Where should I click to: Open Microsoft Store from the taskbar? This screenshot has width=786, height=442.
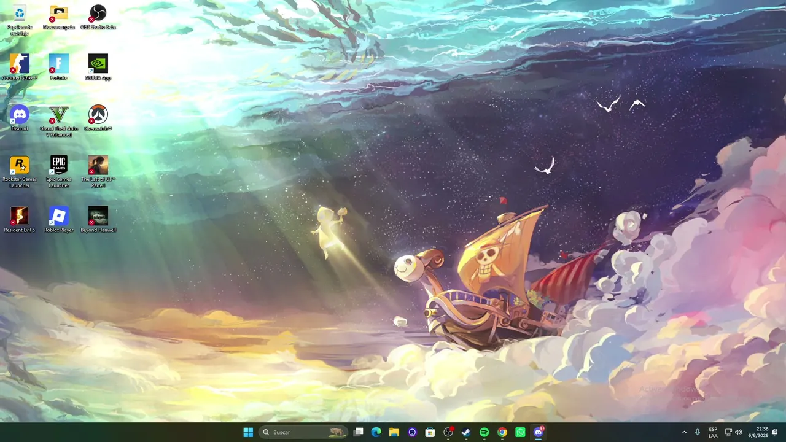click(x=430, y=432)
